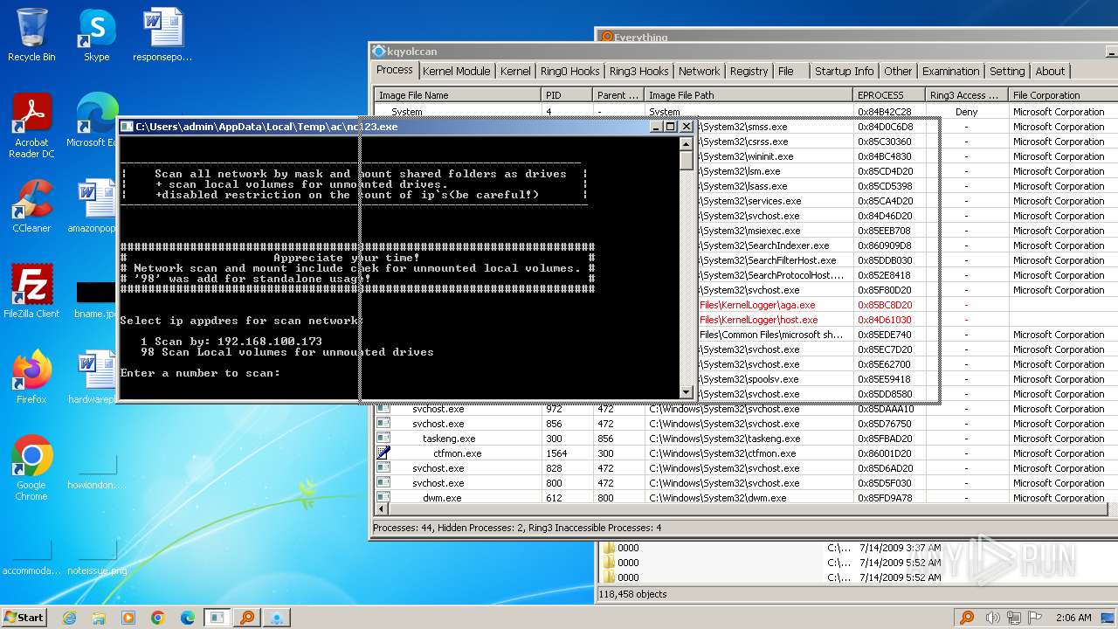Open the amazonpop Word document icon
The height and width of the screenshot is (629, 1118).
94,206
